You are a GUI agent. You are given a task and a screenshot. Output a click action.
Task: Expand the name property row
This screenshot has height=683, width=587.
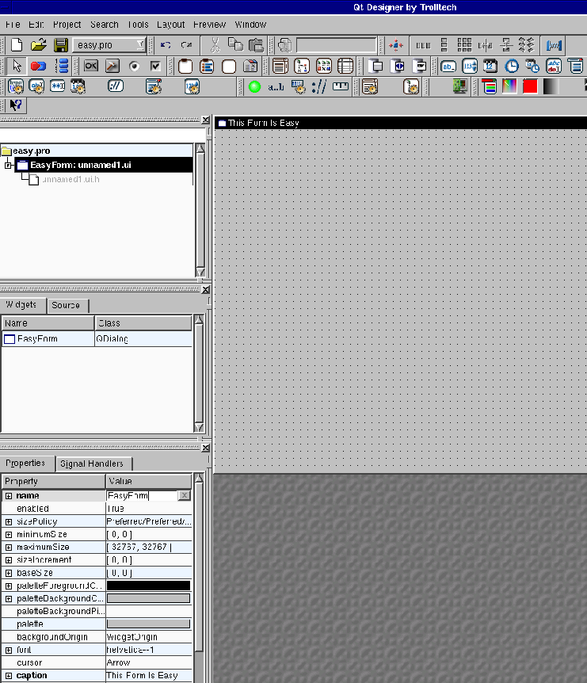pos(9,496)
